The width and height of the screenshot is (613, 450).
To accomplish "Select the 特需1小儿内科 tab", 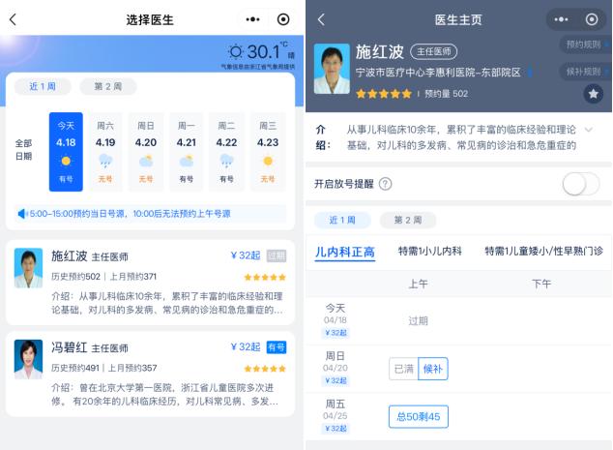I will (x=429, y=251).
